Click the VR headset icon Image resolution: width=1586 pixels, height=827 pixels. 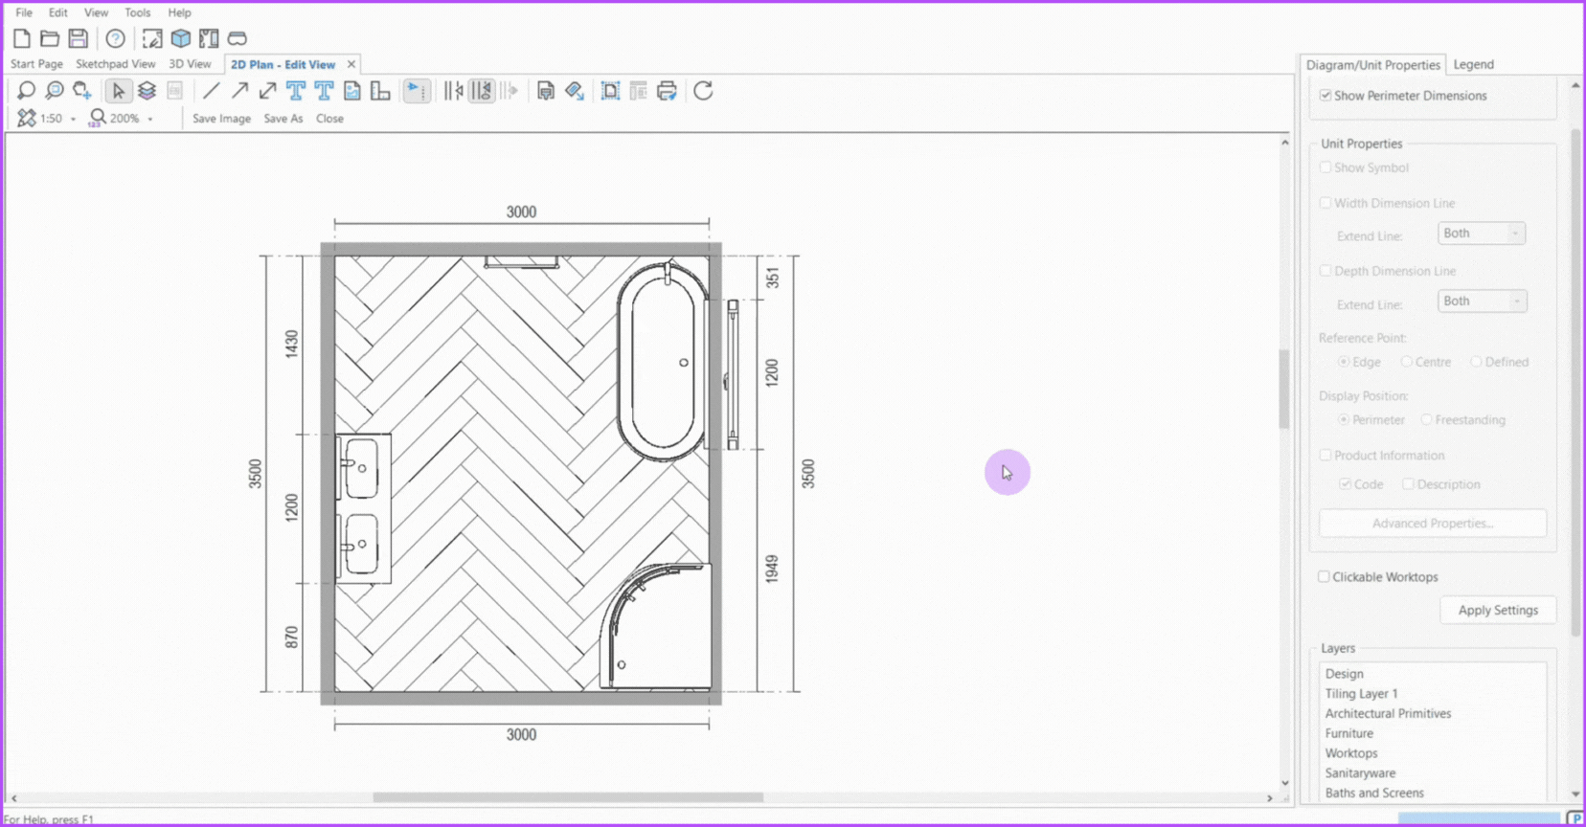click(x=237, y=38)
